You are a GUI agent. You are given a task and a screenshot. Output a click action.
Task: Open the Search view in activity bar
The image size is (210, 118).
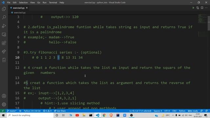4,17
